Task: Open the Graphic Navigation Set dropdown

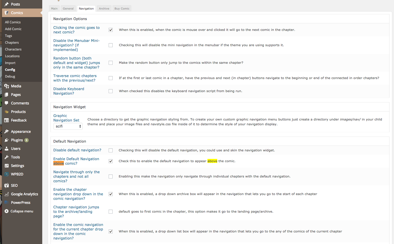Action: point(68,126)
